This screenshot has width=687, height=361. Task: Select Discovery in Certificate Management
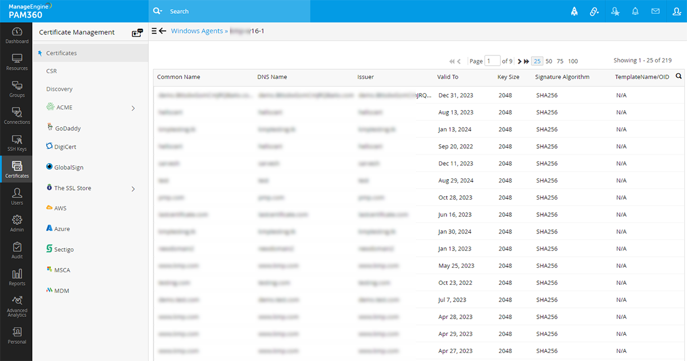click(x=60, y=89)
